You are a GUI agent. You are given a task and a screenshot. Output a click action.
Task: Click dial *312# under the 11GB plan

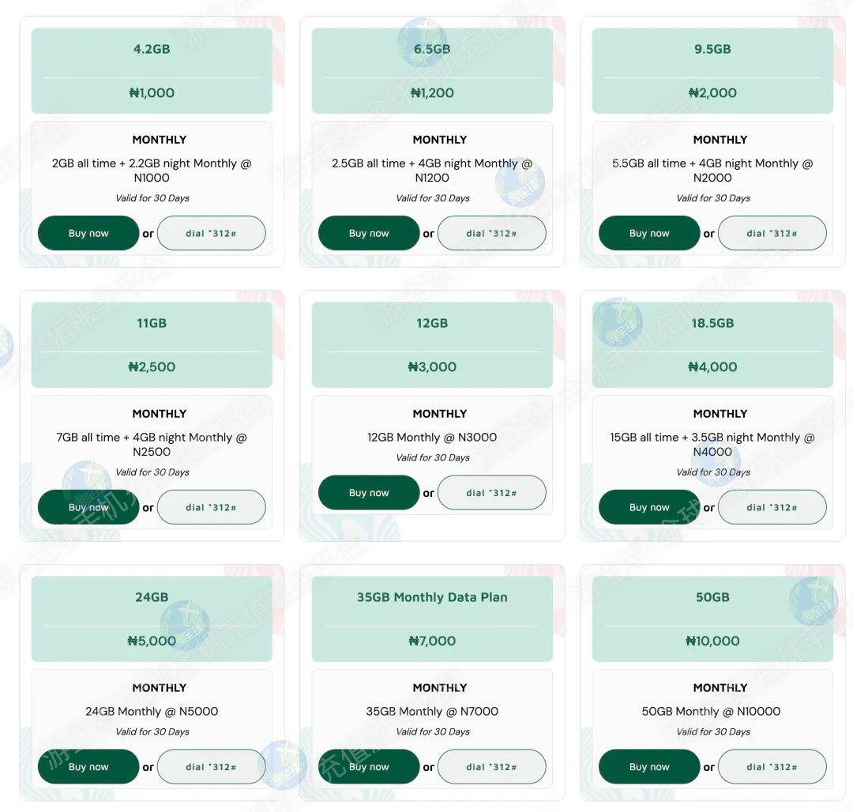(211, 507)
